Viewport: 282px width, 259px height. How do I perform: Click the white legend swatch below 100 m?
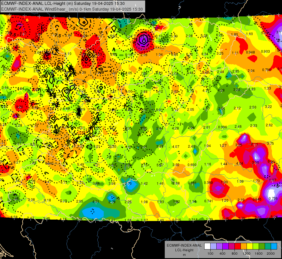click(207, 246)
